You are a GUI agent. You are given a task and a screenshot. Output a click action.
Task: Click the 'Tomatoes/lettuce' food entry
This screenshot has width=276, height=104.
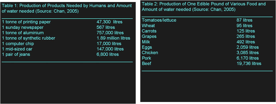159,20
